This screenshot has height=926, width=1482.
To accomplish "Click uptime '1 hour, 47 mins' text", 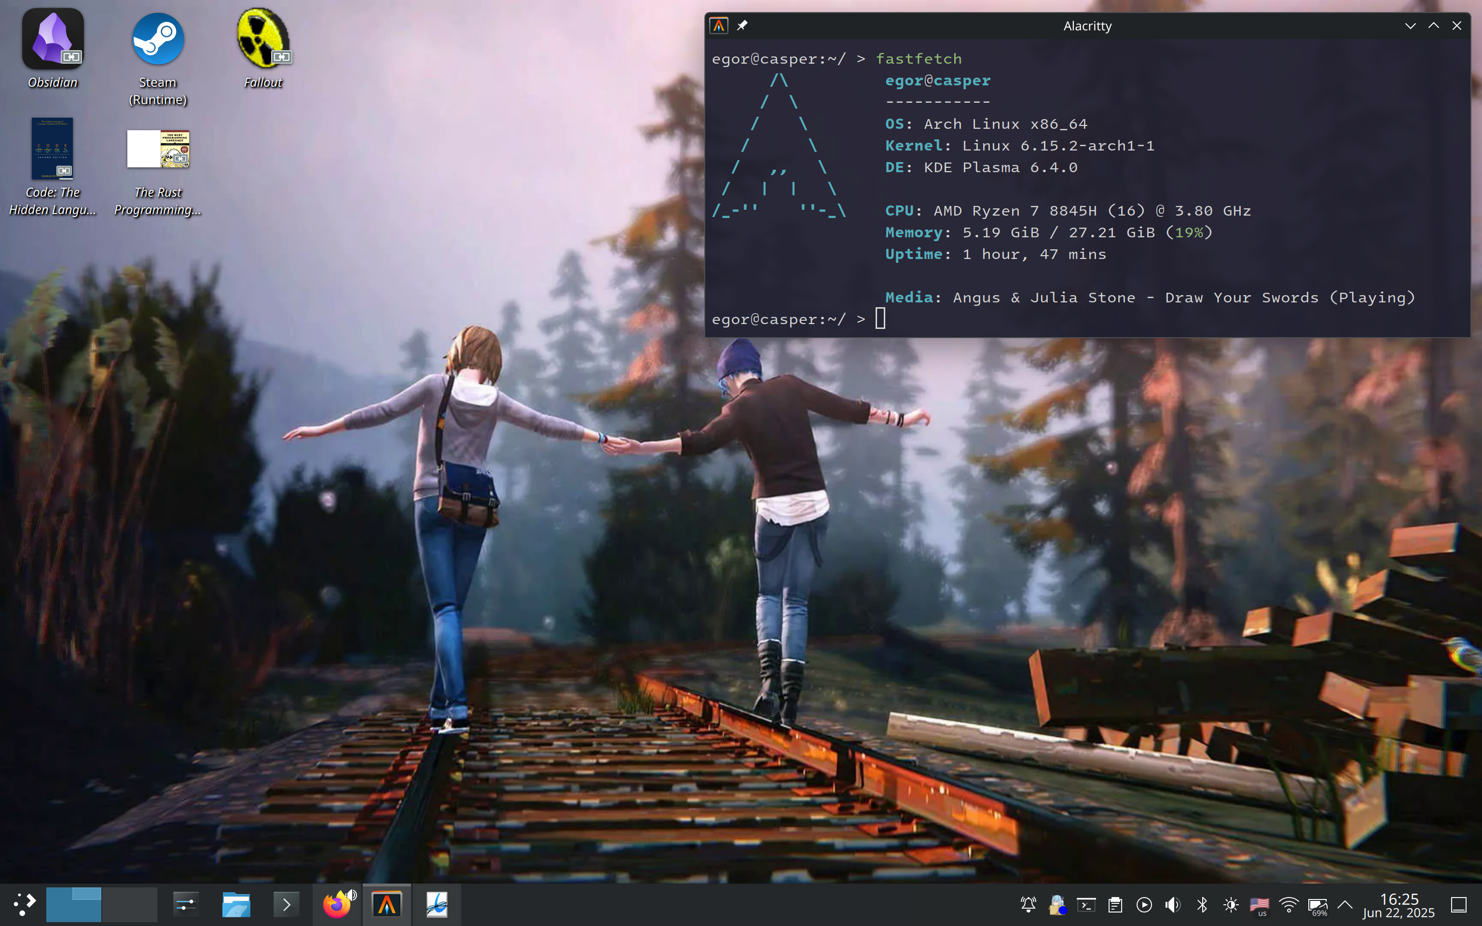I will (x=1034, y=255).
